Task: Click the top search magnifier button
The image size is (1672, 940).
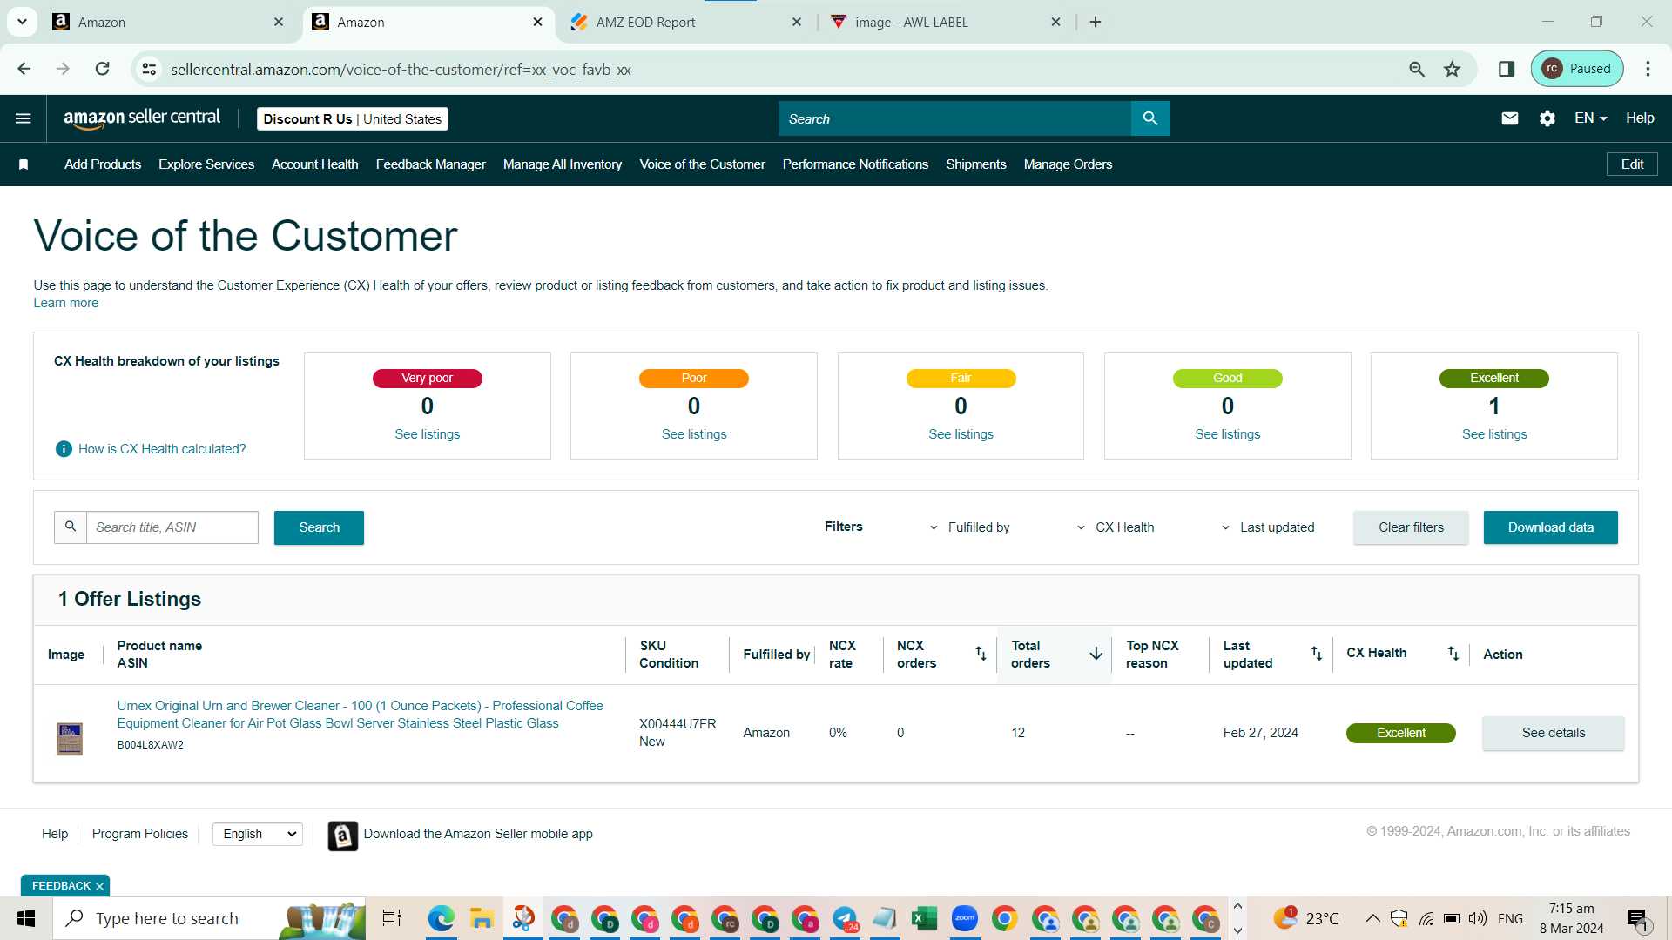Action: click(1150, 118)
